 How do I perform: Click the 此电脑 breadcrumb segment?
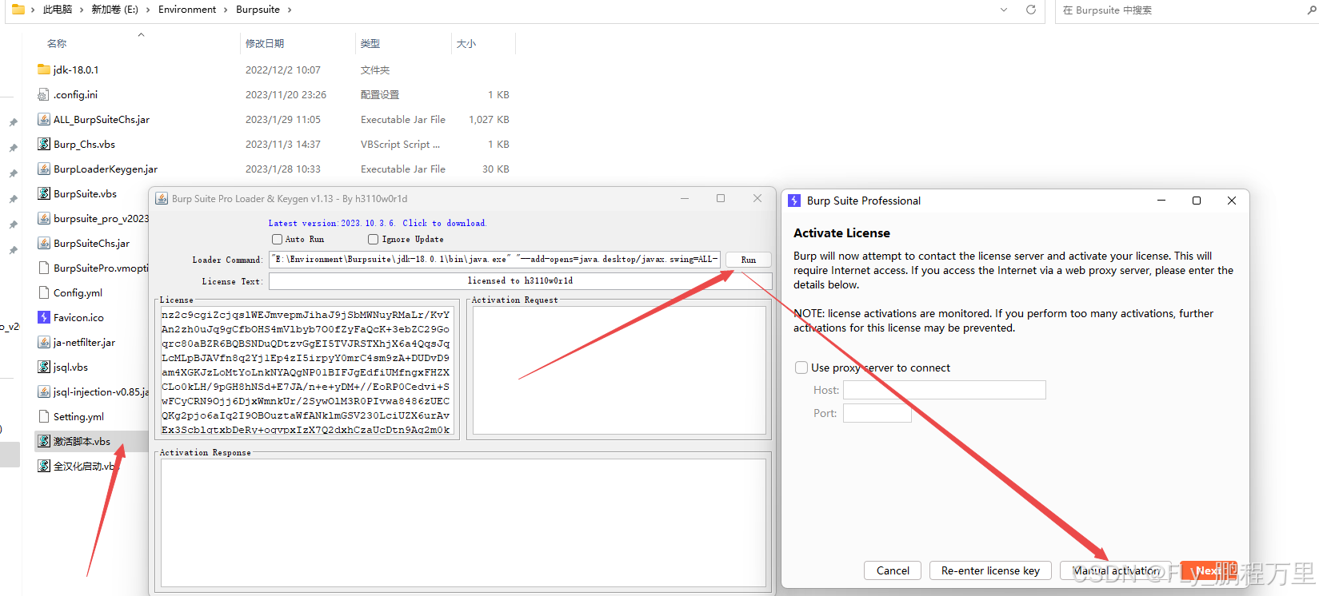click(x=58, y=10)
